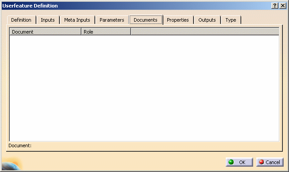
Task: Click the globe logo in the dialog corner
Action: 12,164
